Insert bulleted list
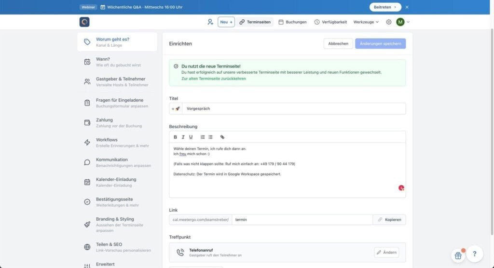This screenshot has height=268, width=494. pyautogui.click(x=210, y=137)
